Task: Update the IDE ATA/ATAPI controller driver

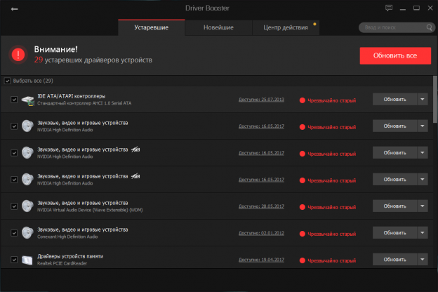Action: pyautogui.click(x=394, y=99)
